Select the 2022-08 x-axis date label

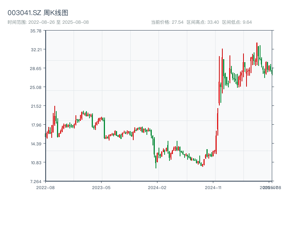45,187
